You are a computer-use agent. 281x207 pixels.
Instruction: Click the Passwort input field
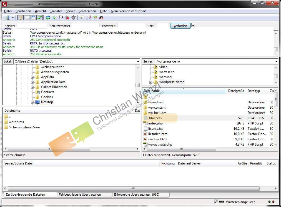coord(131,26)
